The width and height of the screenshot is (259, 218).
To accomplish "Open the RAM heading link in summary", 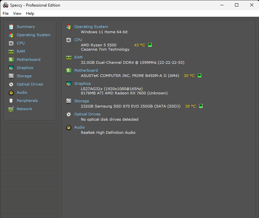I will pos(78,57).
